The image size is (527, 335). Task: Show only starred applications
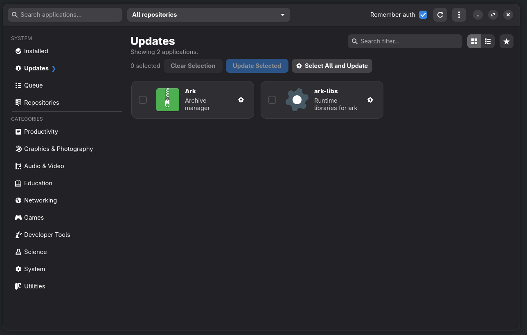(506, 41)
